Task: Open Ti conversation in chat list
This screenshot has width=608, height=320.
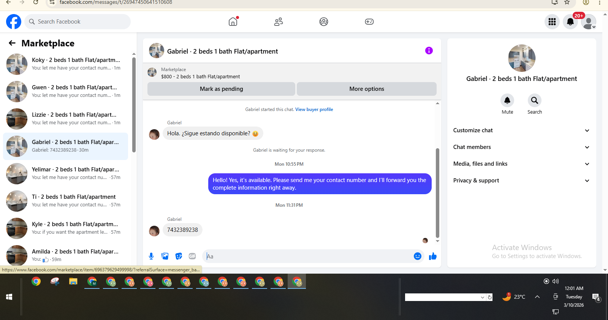Action: [x=65, y=201]
